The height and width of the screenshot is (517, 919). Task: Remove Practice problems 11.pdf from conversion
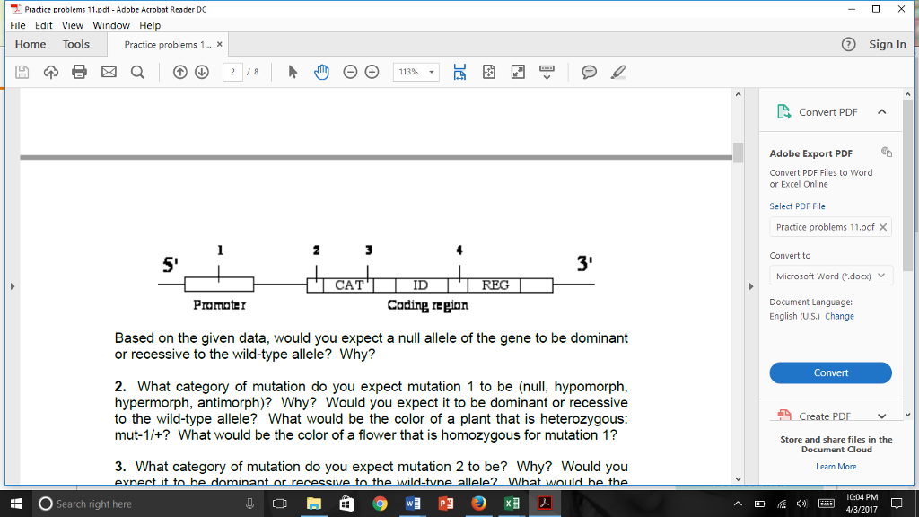tap(883, 227)
